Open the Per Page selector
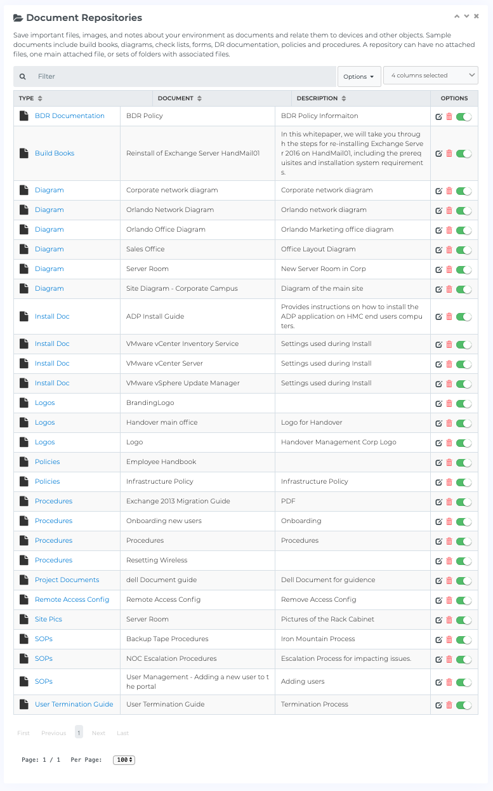Viewport: 493px width, 791px height. point(124,760)
